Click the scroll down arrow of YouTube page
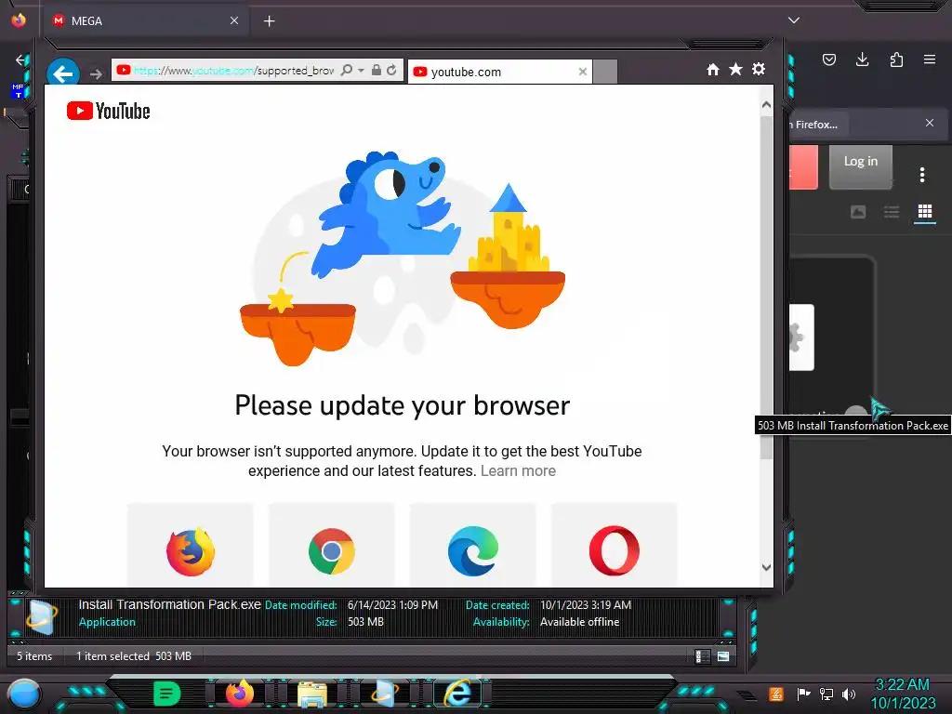 pos(766,567)
